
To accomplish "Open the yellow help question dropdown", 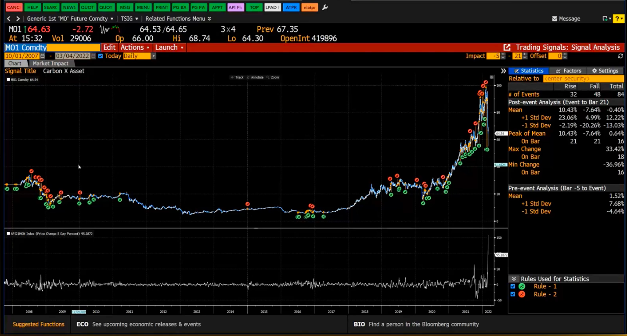I will pos(618,18).
